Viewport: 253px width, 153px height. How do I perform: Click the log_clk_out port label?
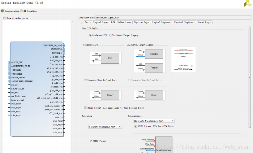pyautogui.click(x=56, y=57)
